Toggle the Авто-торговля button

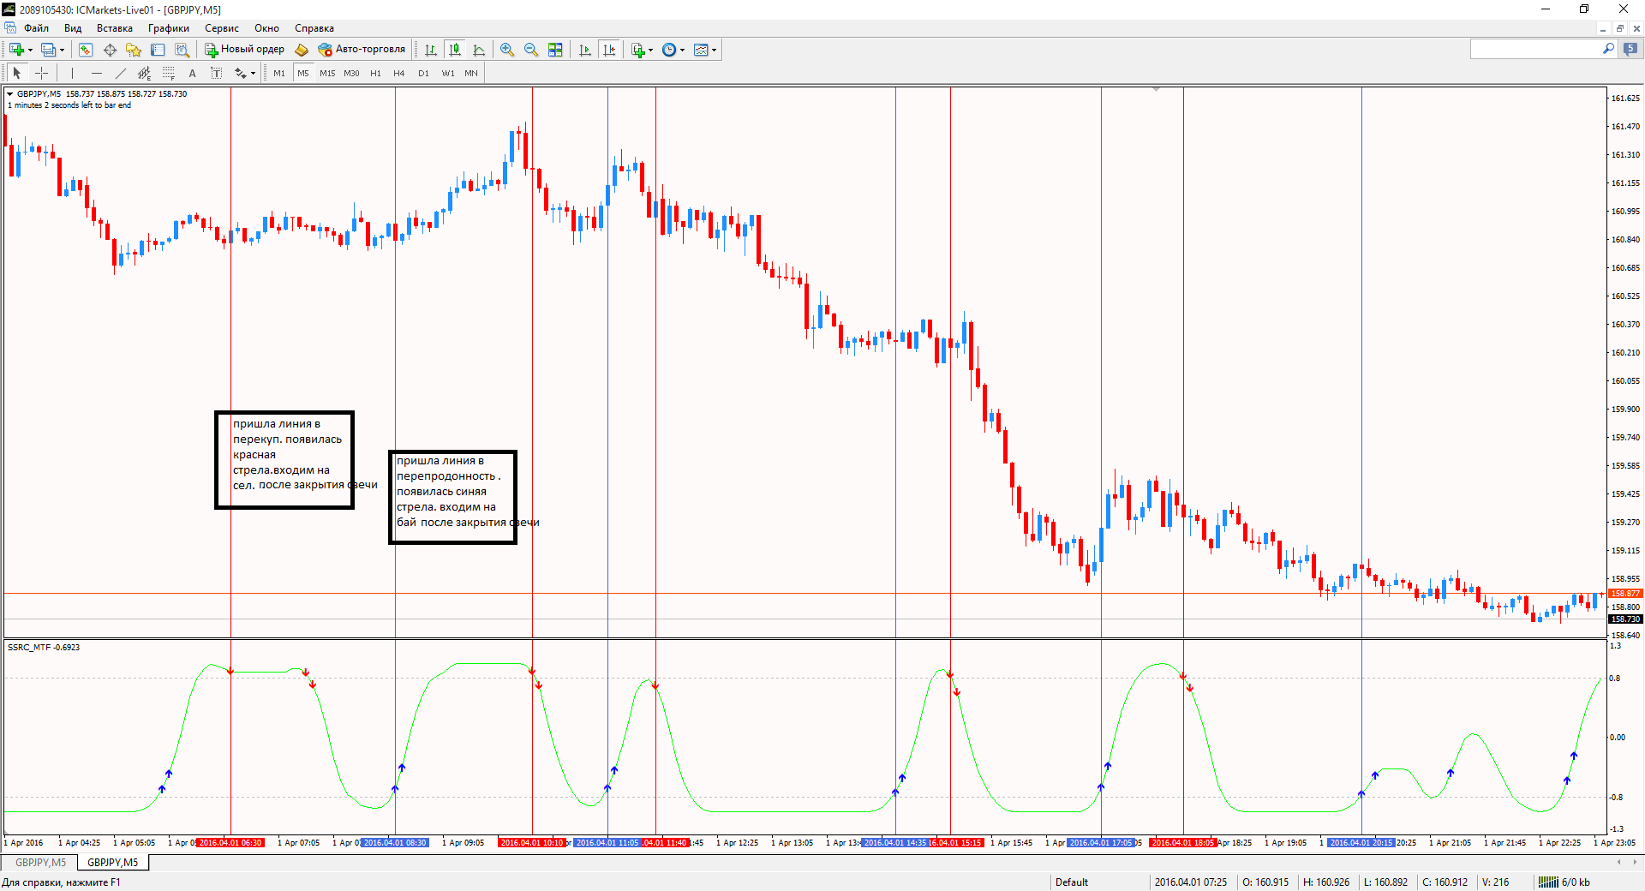[x=362, y=50]
